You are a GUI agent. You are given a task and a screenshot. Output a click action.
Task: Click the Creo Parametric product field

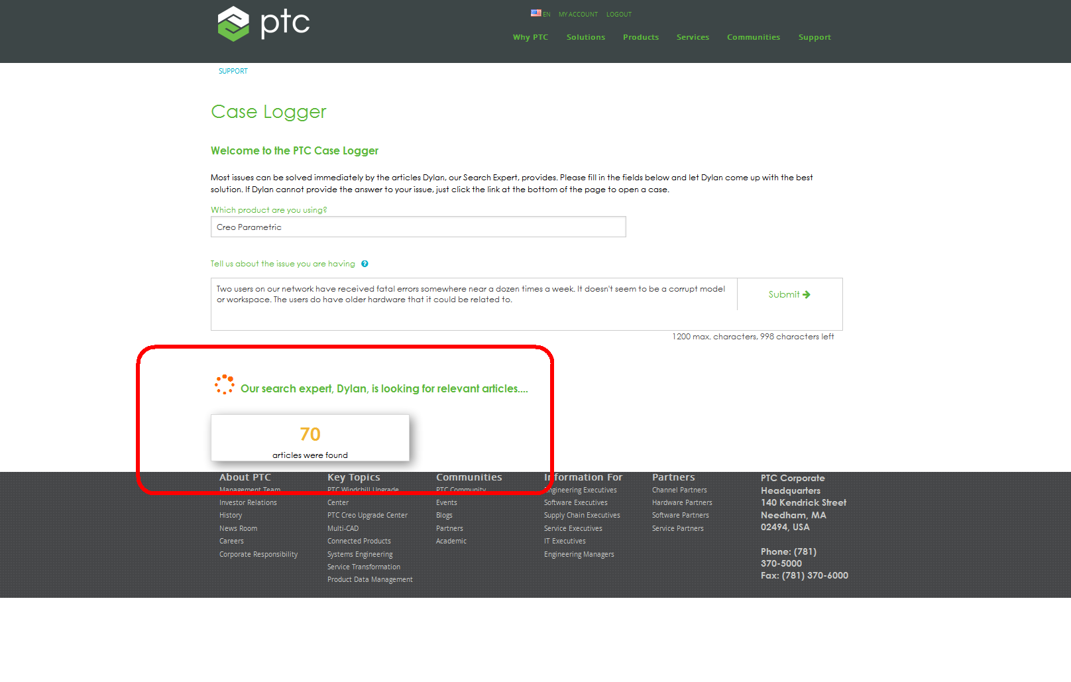point(418,227)
